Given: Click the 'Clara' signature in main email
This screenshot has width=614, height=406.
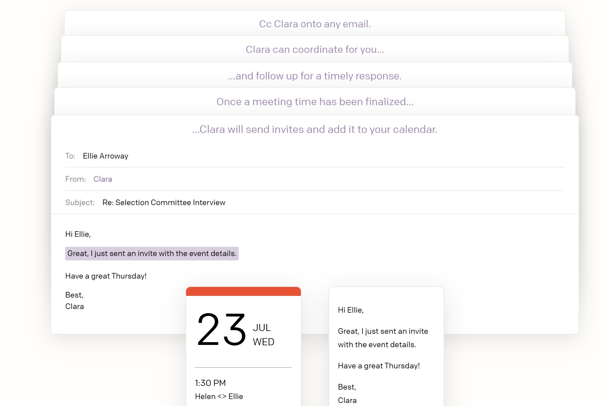Looking at the screenshot, I should (x=74, y=306).
